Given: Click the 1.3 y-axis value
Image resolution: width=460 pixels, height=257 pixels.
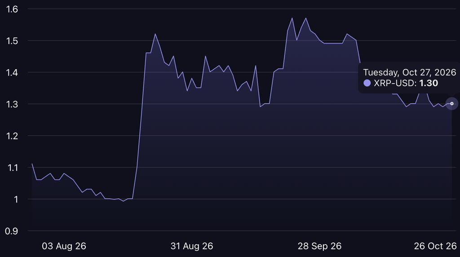Looking at the screenshot, I should [x=12, y=104].
